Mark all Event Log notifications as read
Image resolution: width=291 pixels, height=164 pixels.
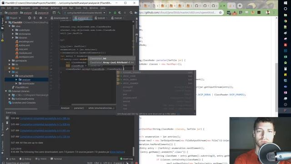pos(7,118)
